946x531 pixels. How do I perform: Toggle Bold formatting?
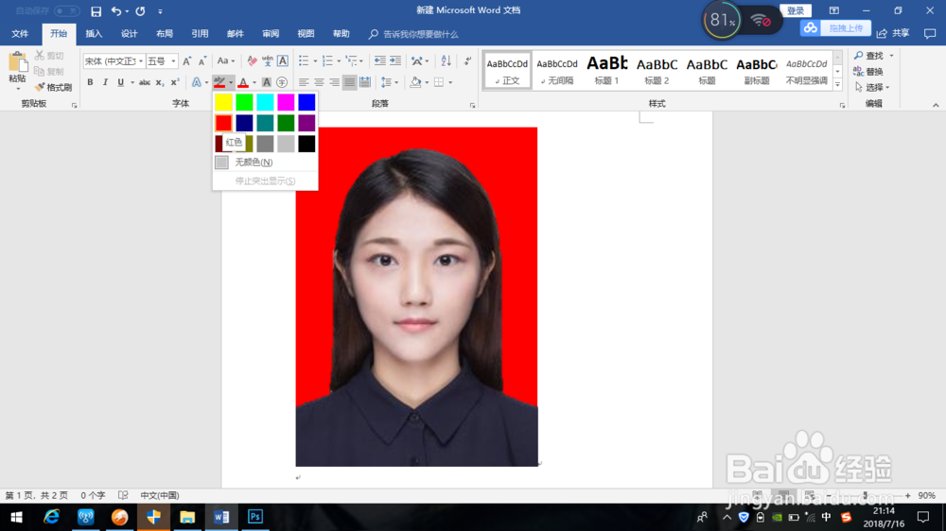90,82
